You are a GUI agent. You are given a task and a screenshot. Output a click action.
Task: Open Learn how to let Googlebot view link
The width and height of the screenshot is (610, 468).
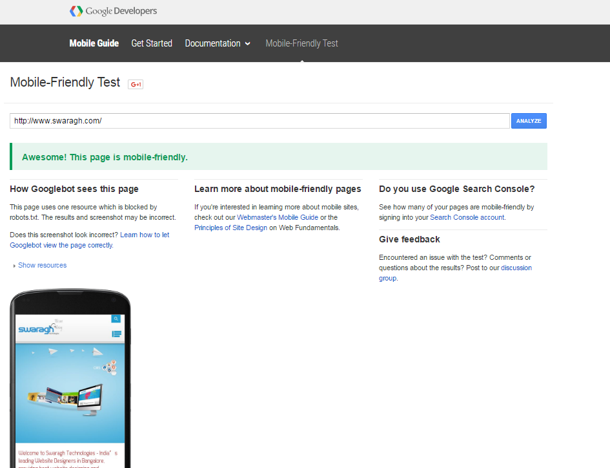pos(90,240)
